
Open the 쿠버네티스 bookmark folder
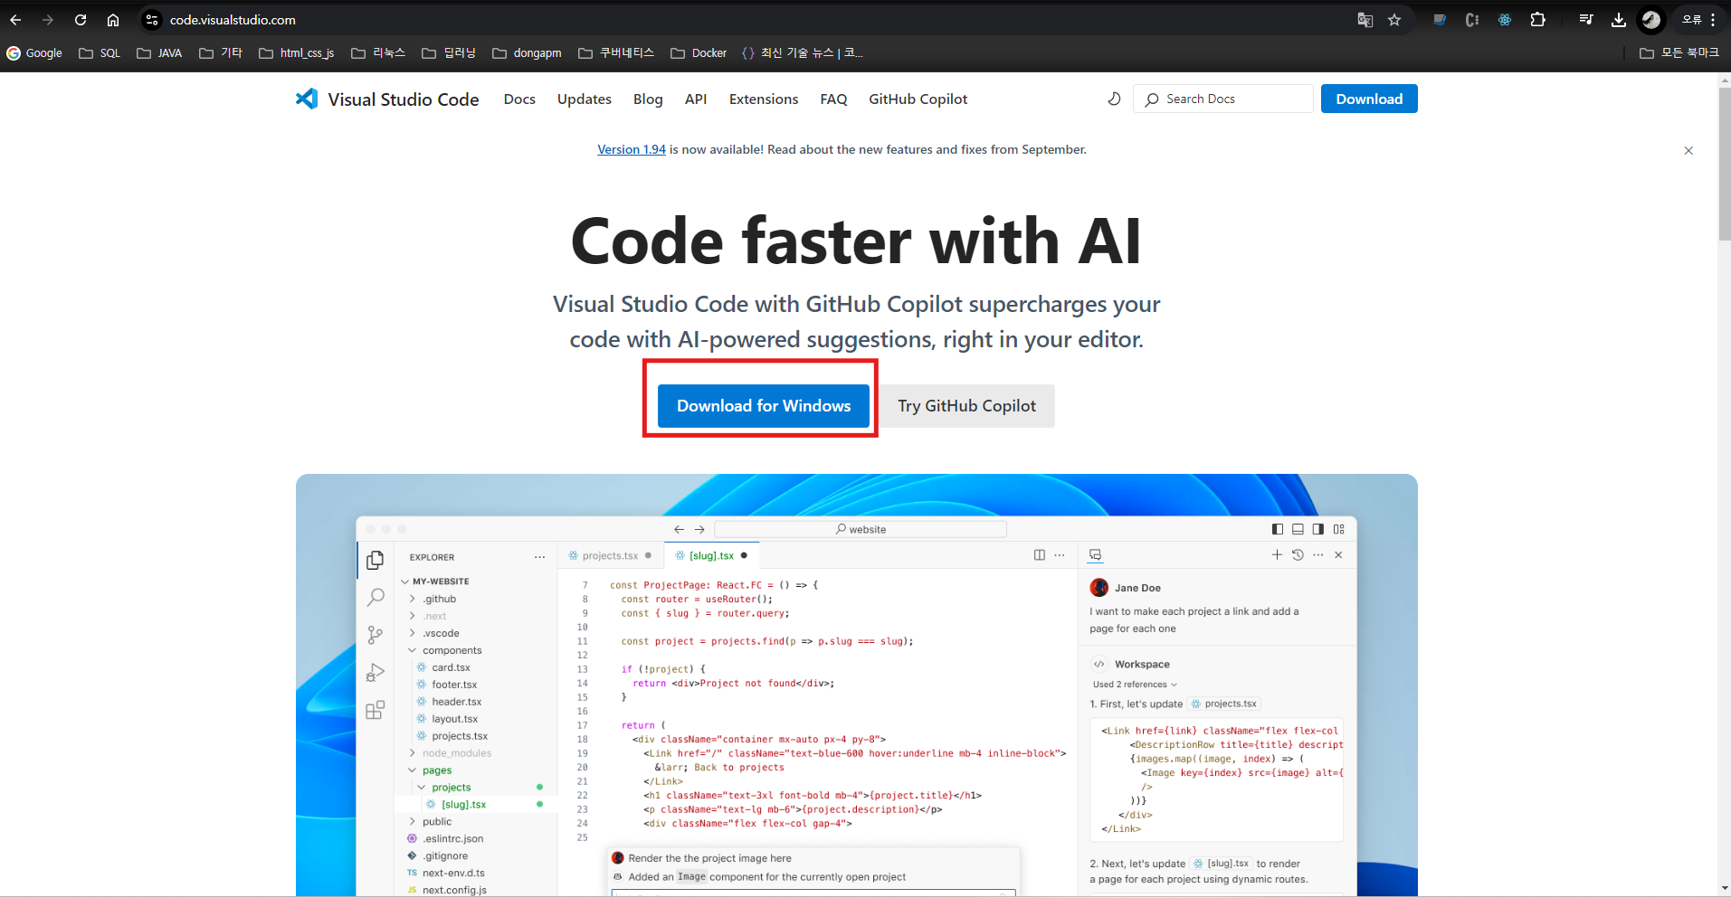coord(616,53)
